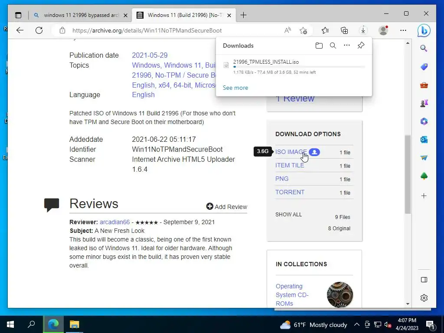This screenshot has width=444, height=333.
Task: Open a new browser tab
Action: 243,15
